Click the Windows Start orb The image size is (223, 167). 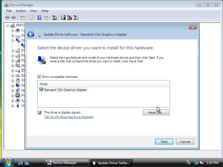[8, 163]
